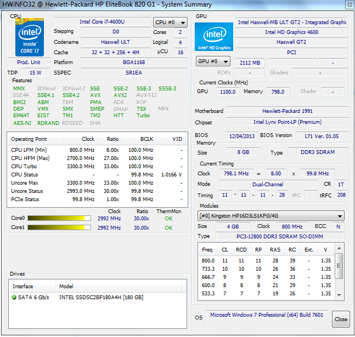Click the Core0 usage bar
This screenshot has height=337, width=355.
click(59, 218)
